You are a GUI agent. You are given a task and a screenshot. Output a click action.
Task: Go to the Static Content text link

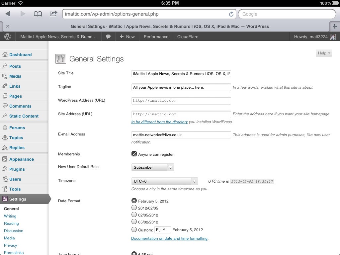[x=24, y=116]
